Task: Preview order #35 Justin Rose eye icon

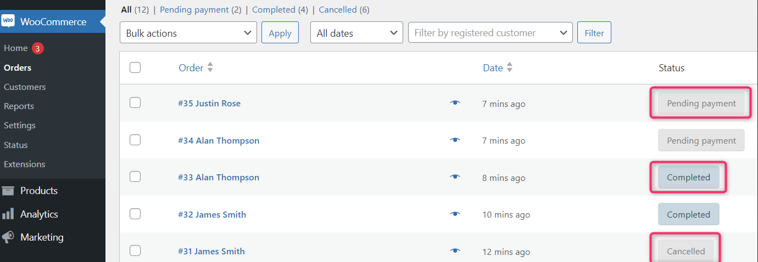Action: 455,103
